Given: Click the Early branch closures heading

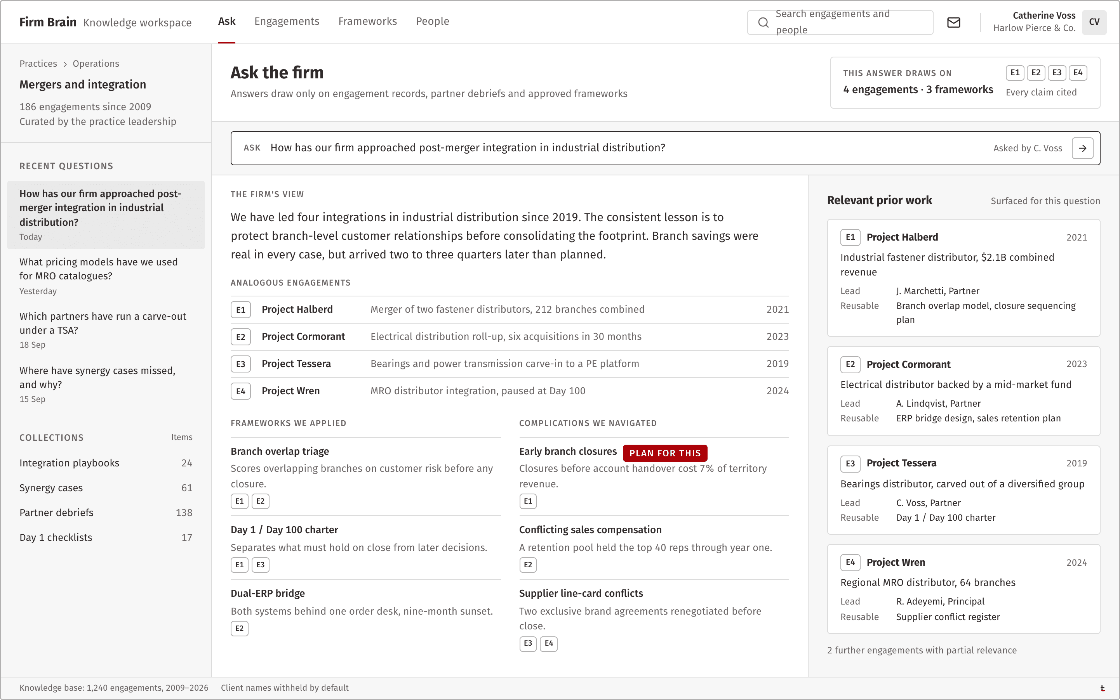Looking at the screenshot, I should (x=568, y=451).
